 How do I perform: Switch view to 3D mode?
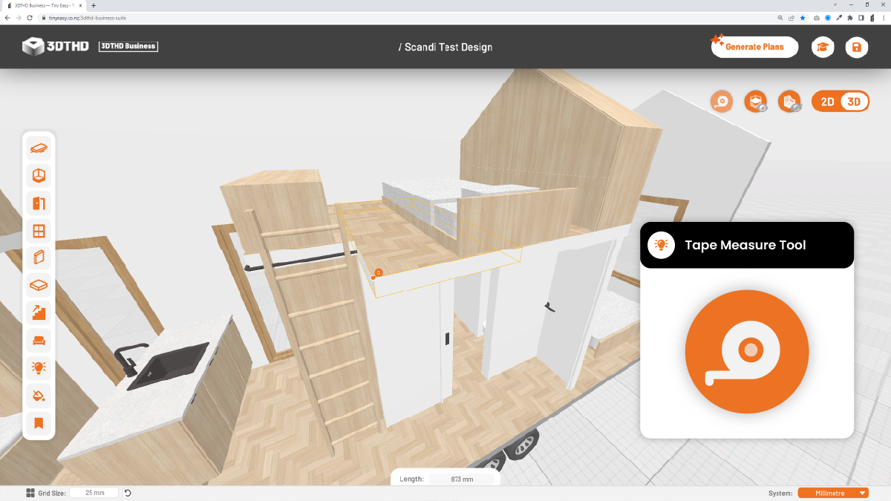click(854, 102)
